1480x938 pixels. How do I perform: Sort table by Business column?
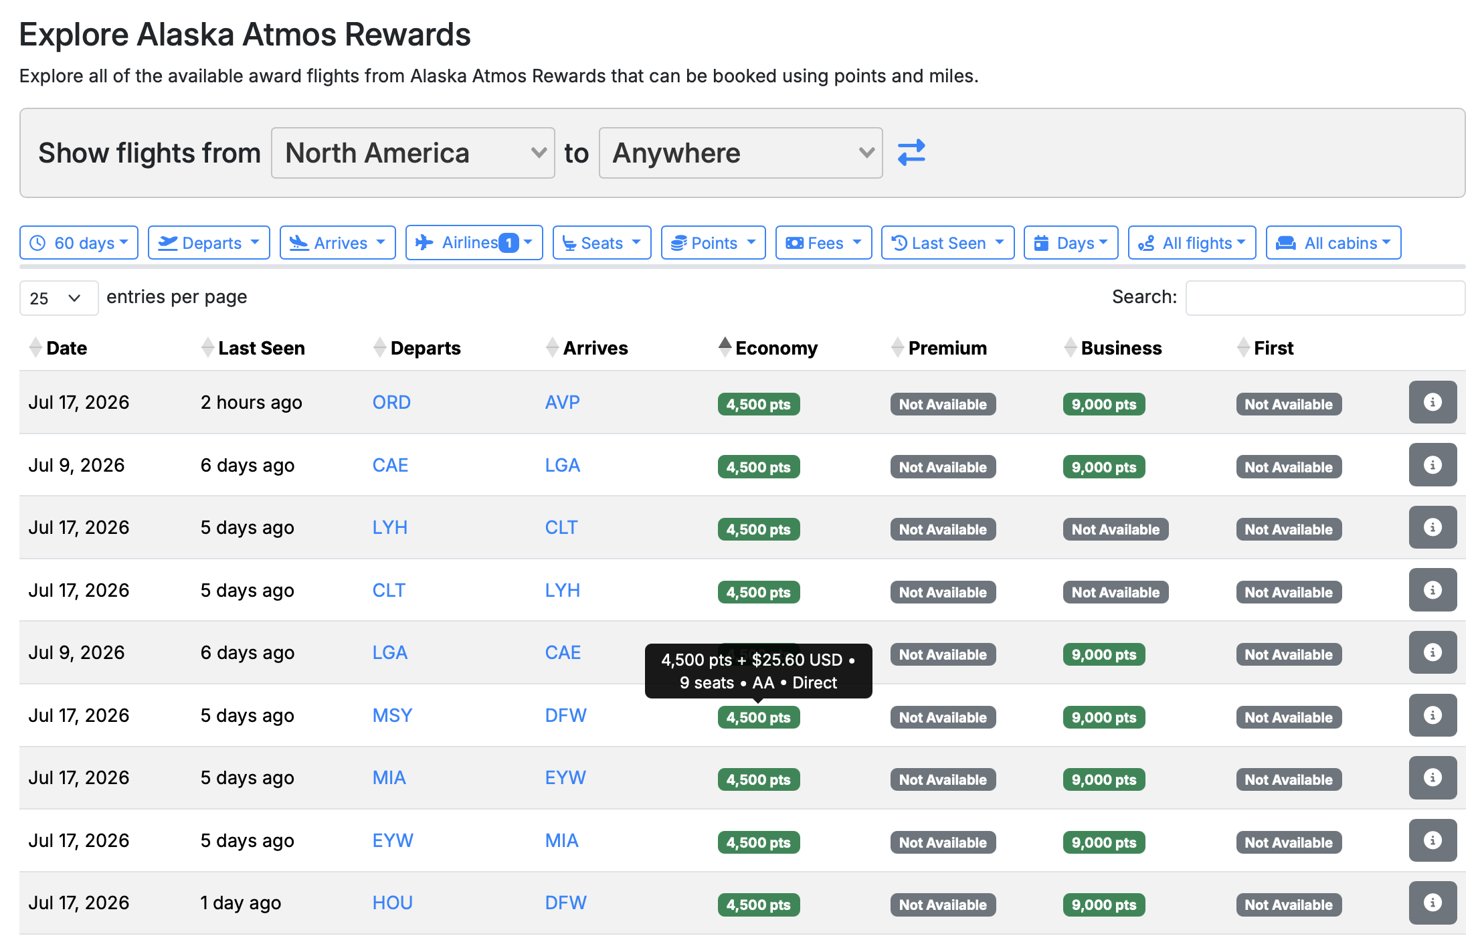click(1113, 348)
